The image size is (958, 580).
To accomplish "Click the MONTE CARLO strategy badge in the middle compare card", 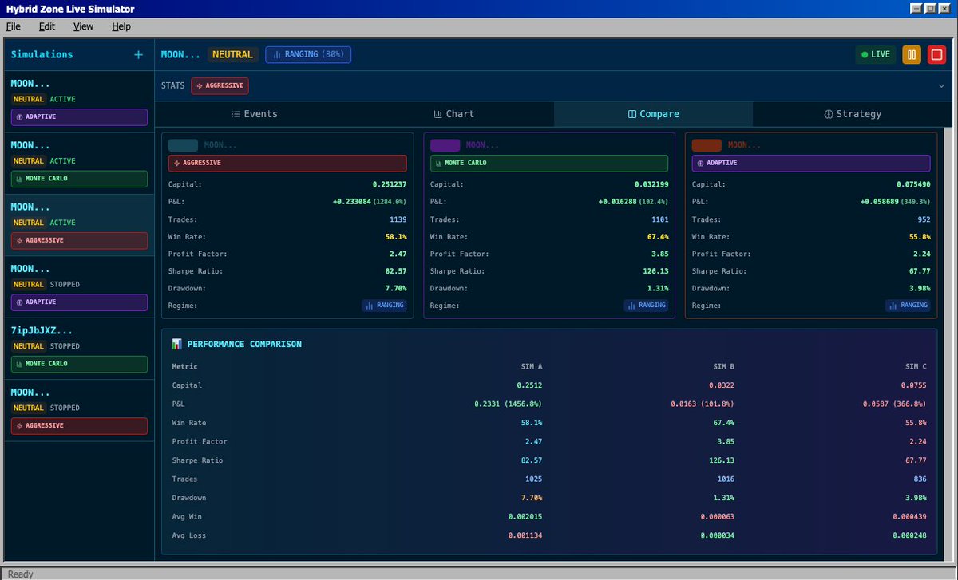I will pos(549,163).
